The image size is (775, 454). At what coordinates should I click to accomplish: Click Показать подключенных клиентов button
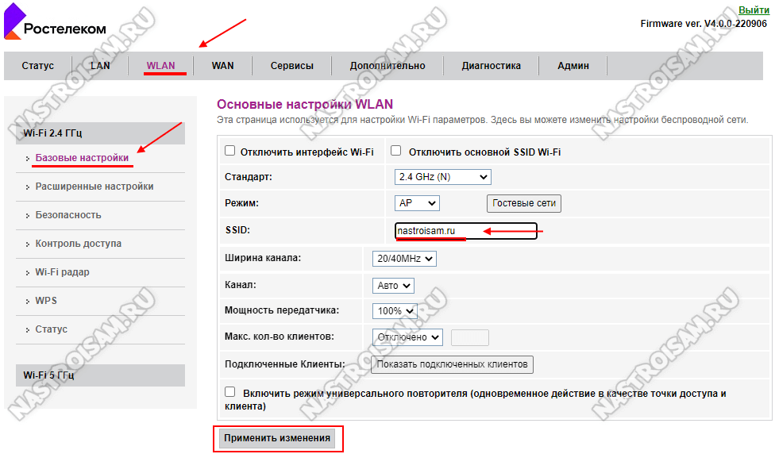click(452, 364)
